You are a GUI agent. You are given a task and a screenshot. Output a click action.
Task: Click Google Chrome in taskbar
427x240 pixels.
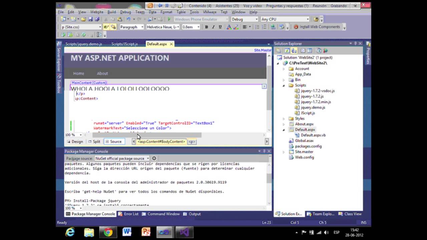click(108, 232)
